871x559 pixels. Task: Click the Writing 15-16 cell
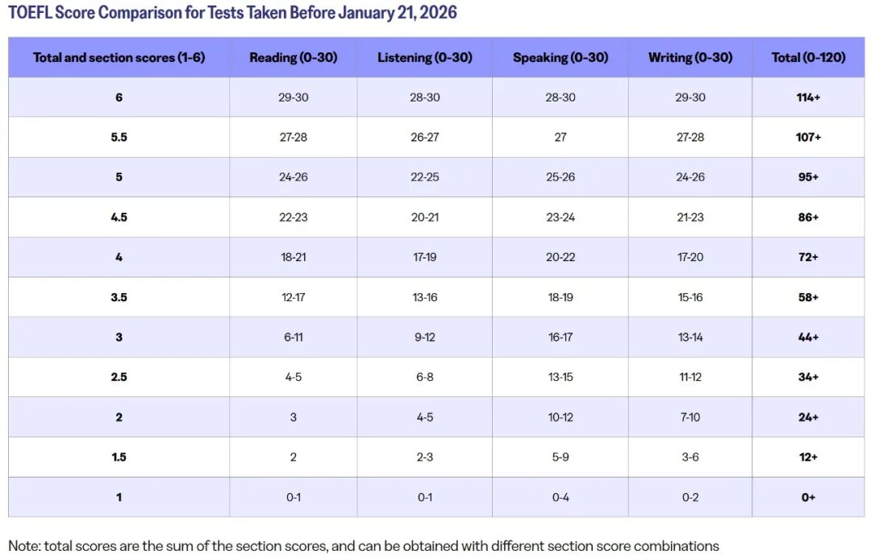[690, 297]
